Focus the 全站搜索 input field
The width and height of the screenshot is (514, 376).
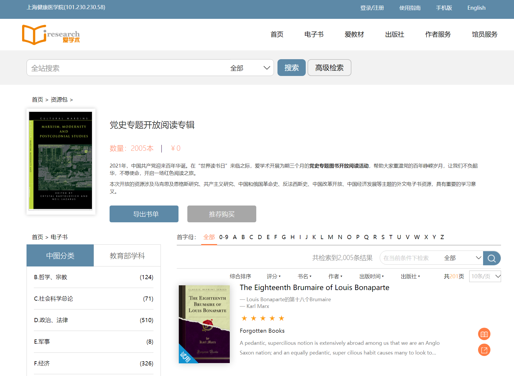[127, 68]
